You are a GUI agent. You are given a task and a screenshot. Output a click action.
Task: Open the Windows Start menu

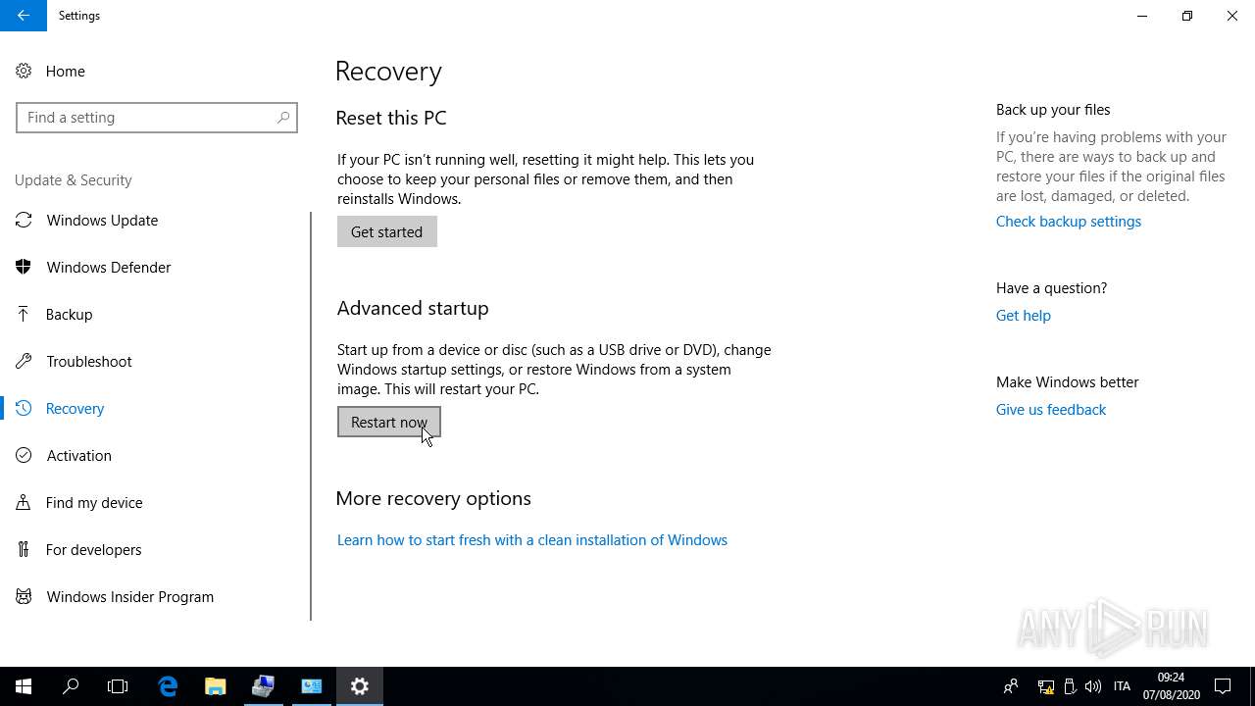pos(24,686)
